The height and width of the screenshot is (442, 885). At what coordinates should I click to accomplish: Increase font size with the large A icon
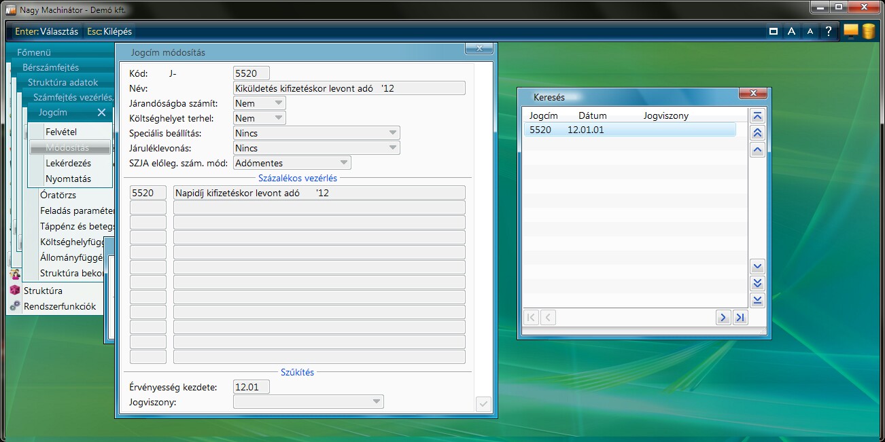coord(791,31)
